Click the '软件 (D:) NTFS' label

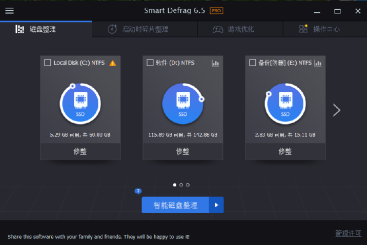coord(175,63)
